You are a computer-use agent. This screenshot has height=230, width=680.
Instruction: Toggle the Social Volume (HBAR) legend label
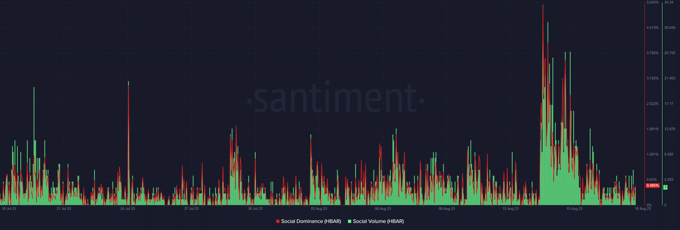pos(378,221)
